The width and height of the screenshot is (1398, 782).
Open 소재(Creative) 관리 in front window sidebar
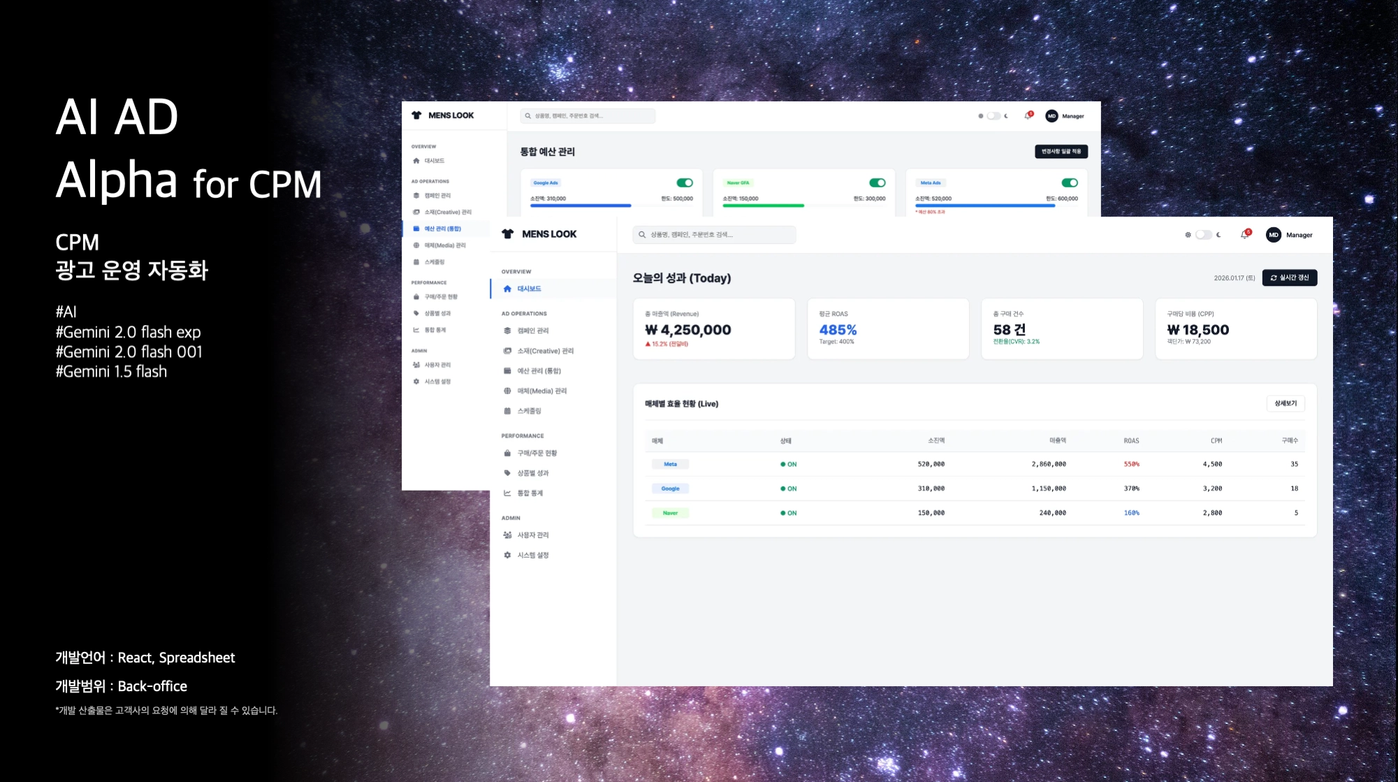pos(545,351)
